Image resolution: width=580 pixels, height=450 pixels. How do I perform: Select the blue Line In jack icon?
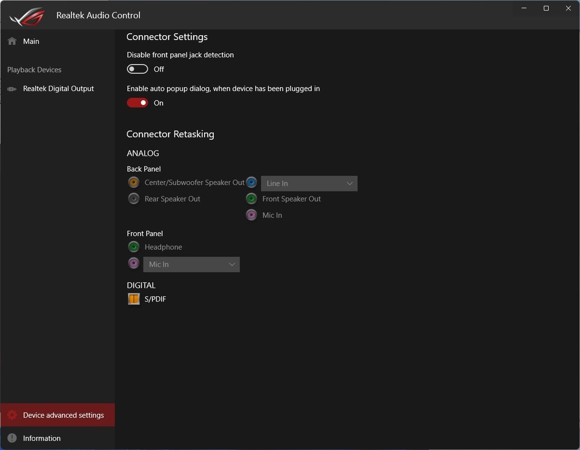[251, 183]
